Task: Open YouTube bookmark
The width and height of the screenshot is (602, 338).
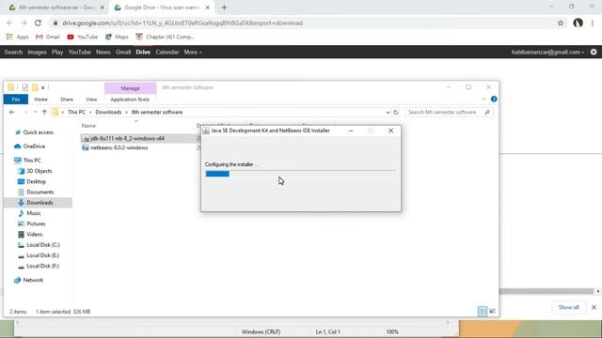Action: pyautogui.click(x=83, y=37)
